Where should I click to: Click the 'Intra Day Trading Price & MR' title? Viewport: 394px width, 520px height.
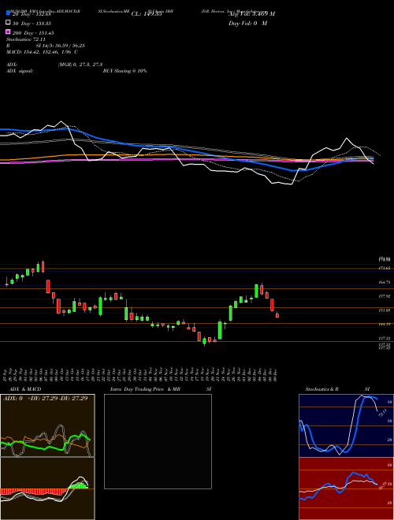pyautogui.click(x=145, y=389)
